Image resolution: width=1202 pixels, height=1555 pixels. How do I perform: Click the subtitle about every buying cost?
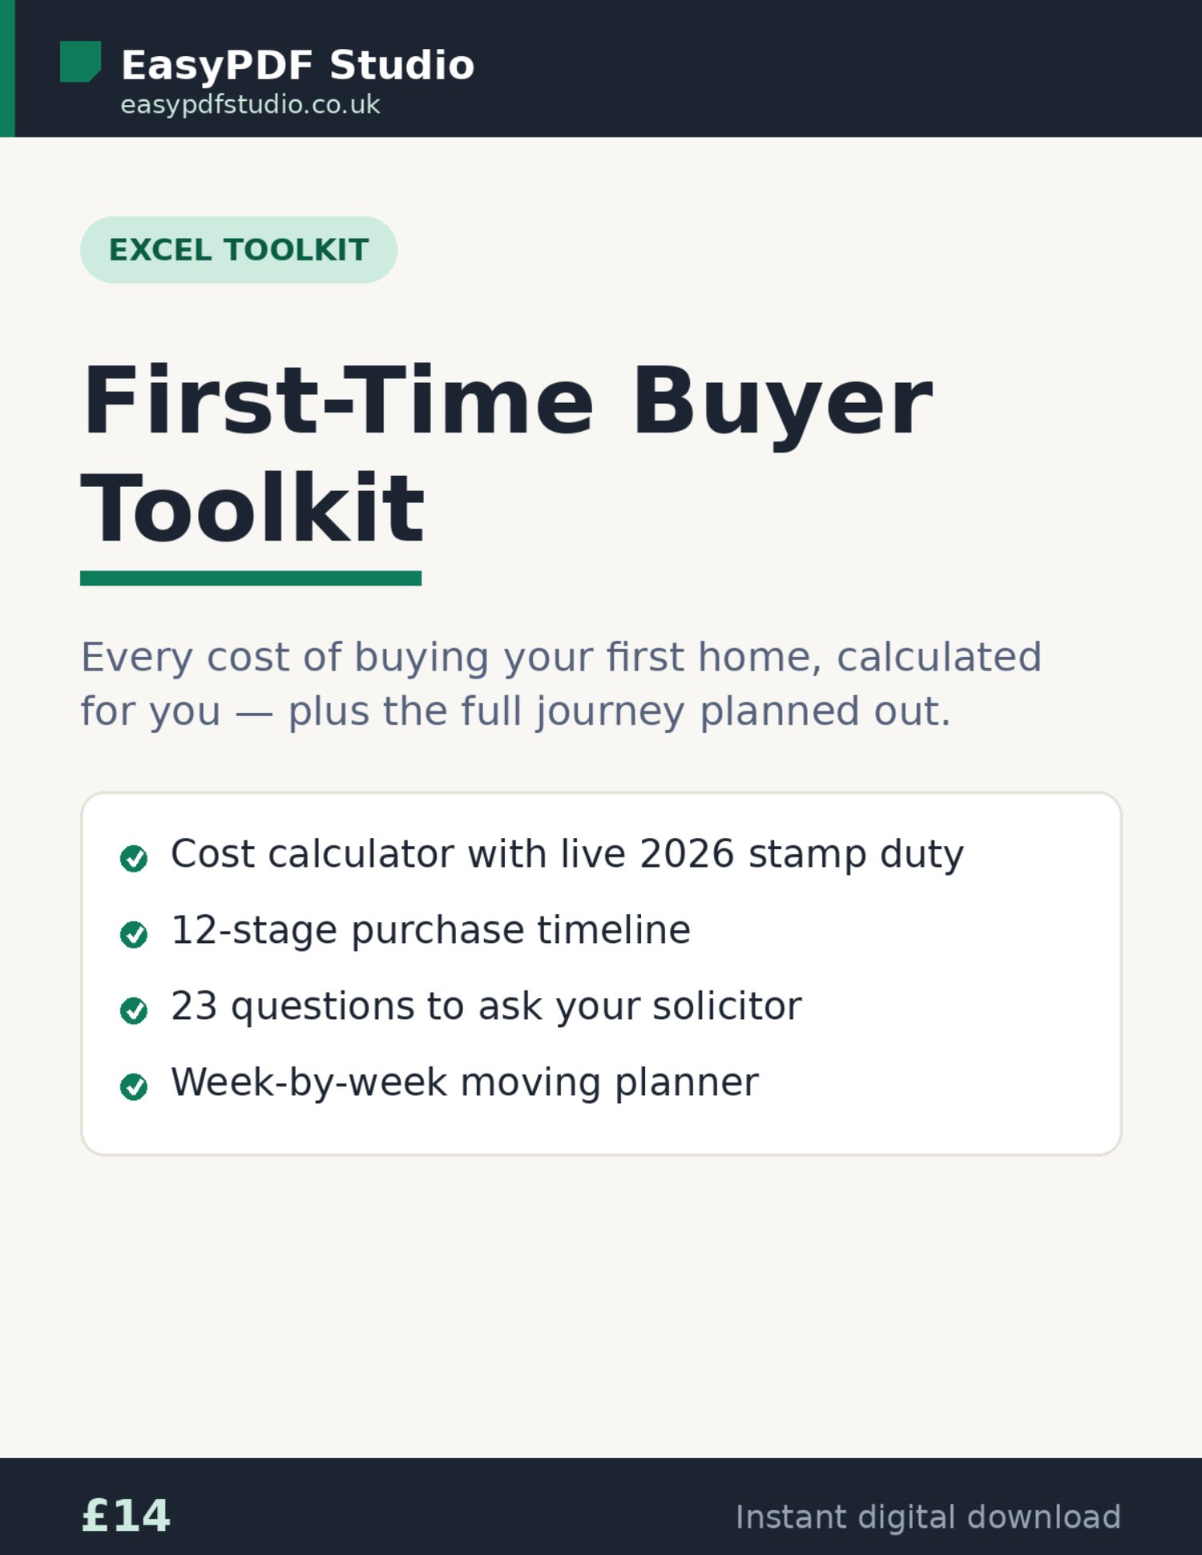[x=561, y=683]
